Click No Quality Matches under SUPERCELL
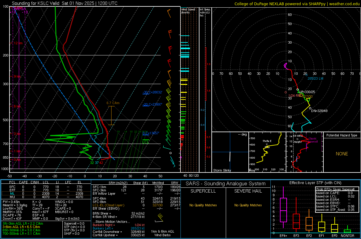The width and height of the screenshot is (361, 239). click(203, 205)
